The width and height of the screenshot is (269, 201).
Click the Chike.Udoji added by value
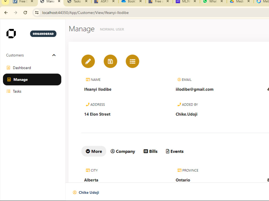coord(186,114)
